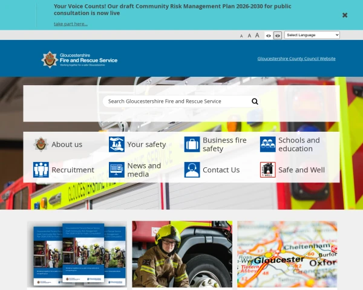This screenshot has width=363, height=290.
Task: Open the Gloucester map thumbnail
Action: click(x=287, y=254)
